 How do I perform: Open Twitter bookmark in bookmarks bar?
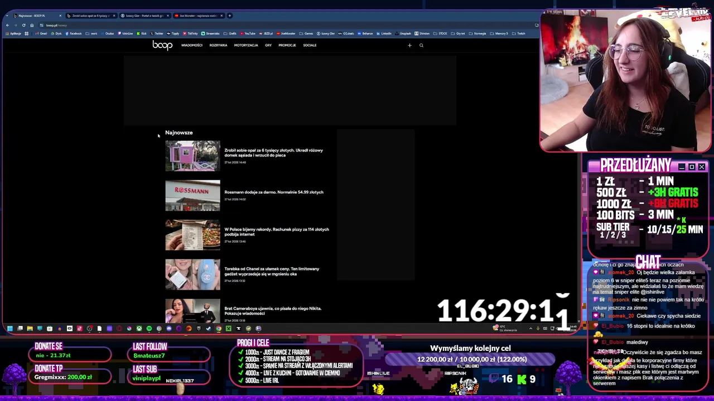[156, 33]
